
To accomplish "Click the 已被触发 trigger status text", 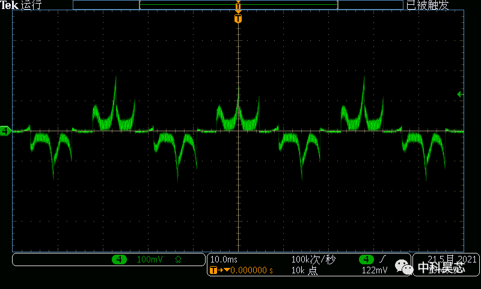I will (427, 5).
